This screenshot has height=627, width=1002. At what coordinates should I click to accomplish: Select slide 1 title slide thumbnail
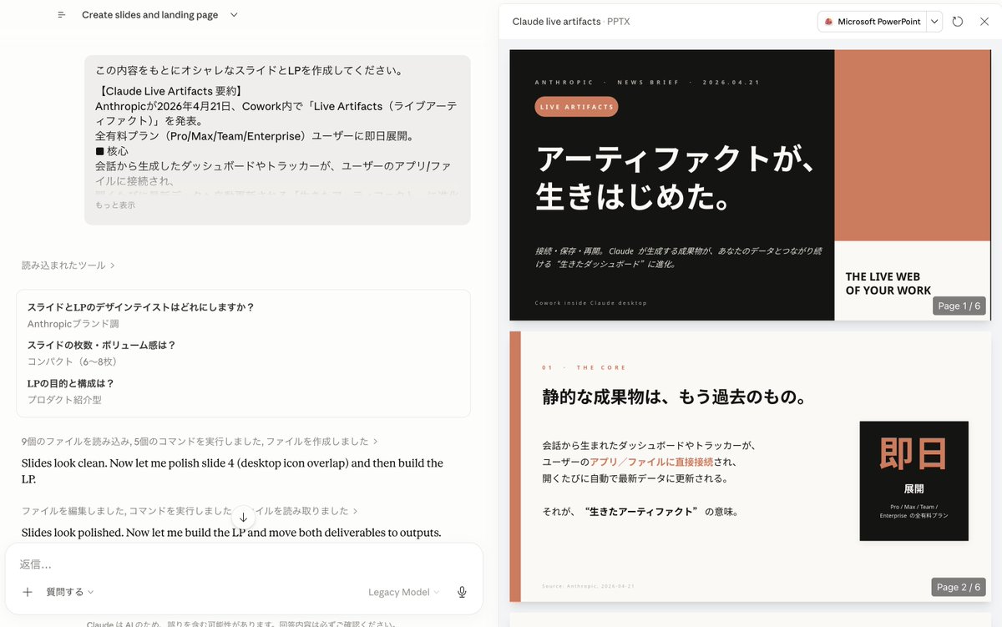pyautogui.click(x=750, y=185)
